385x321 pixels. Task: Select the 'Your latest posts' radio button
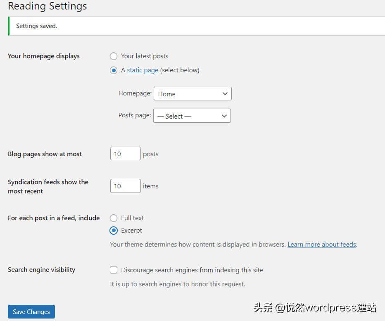coord(114,56)
